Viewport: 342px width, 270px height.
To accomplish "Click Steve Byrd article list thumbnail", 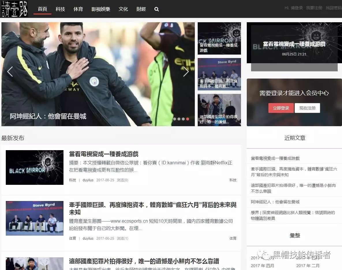I will (x=35, y=218).
